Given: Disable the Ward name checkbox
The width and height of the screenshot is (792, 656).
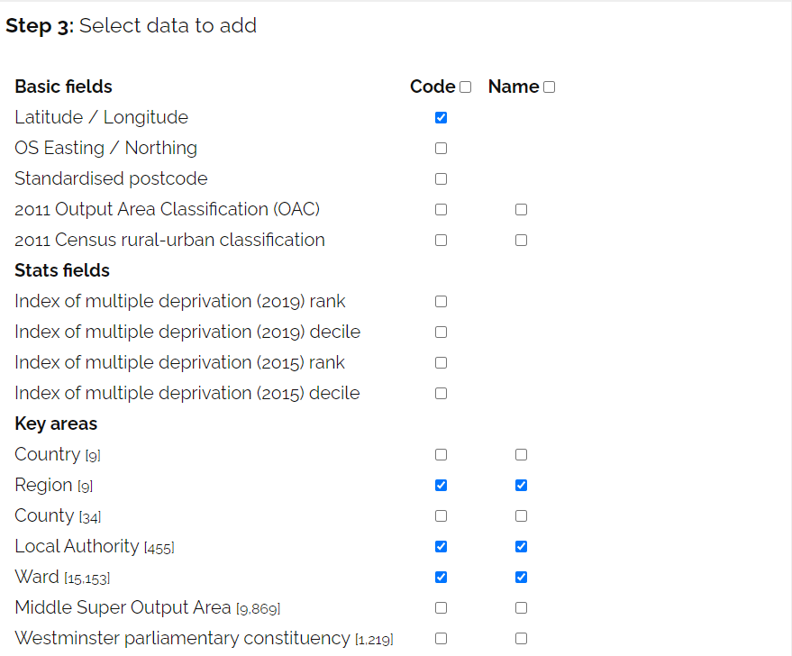Looking at the screenshot, I should pyautogui.click(x=521, y=578).
